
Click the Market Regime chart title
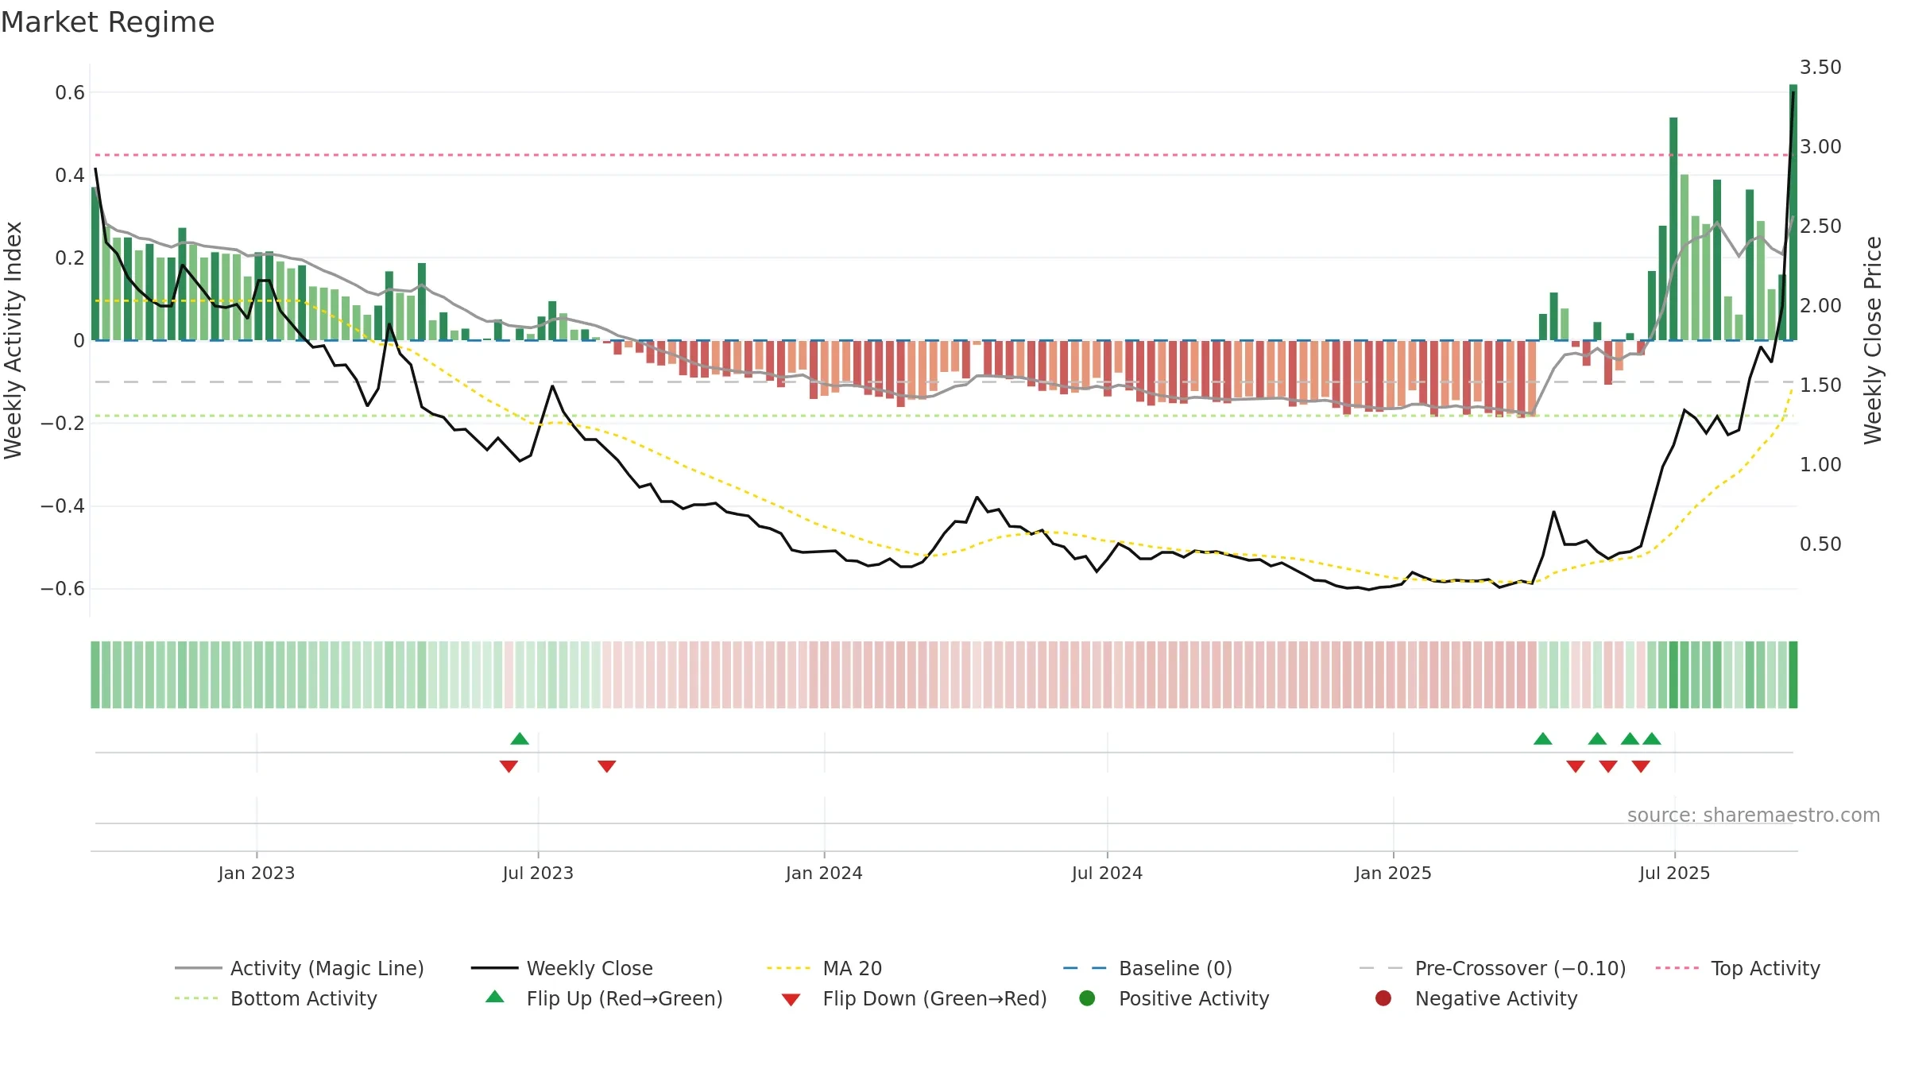107,22
